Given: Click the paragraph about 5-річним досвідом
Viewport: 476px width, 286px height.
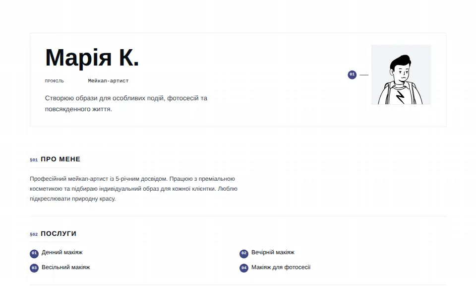Looking at the screenshot, I should coord(133,189).
